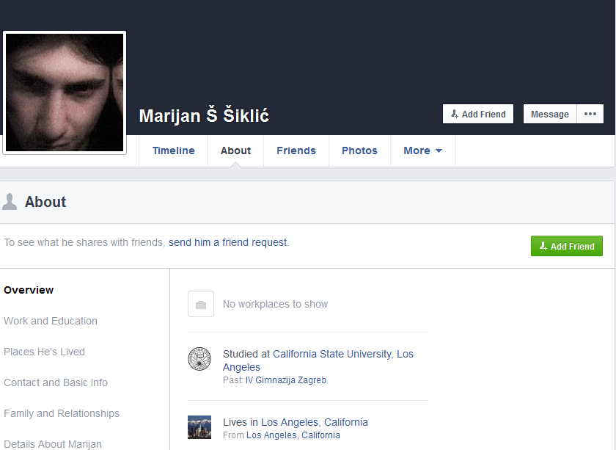Click the About section heading text
The image size is (616, 450).
click(45, 202)
